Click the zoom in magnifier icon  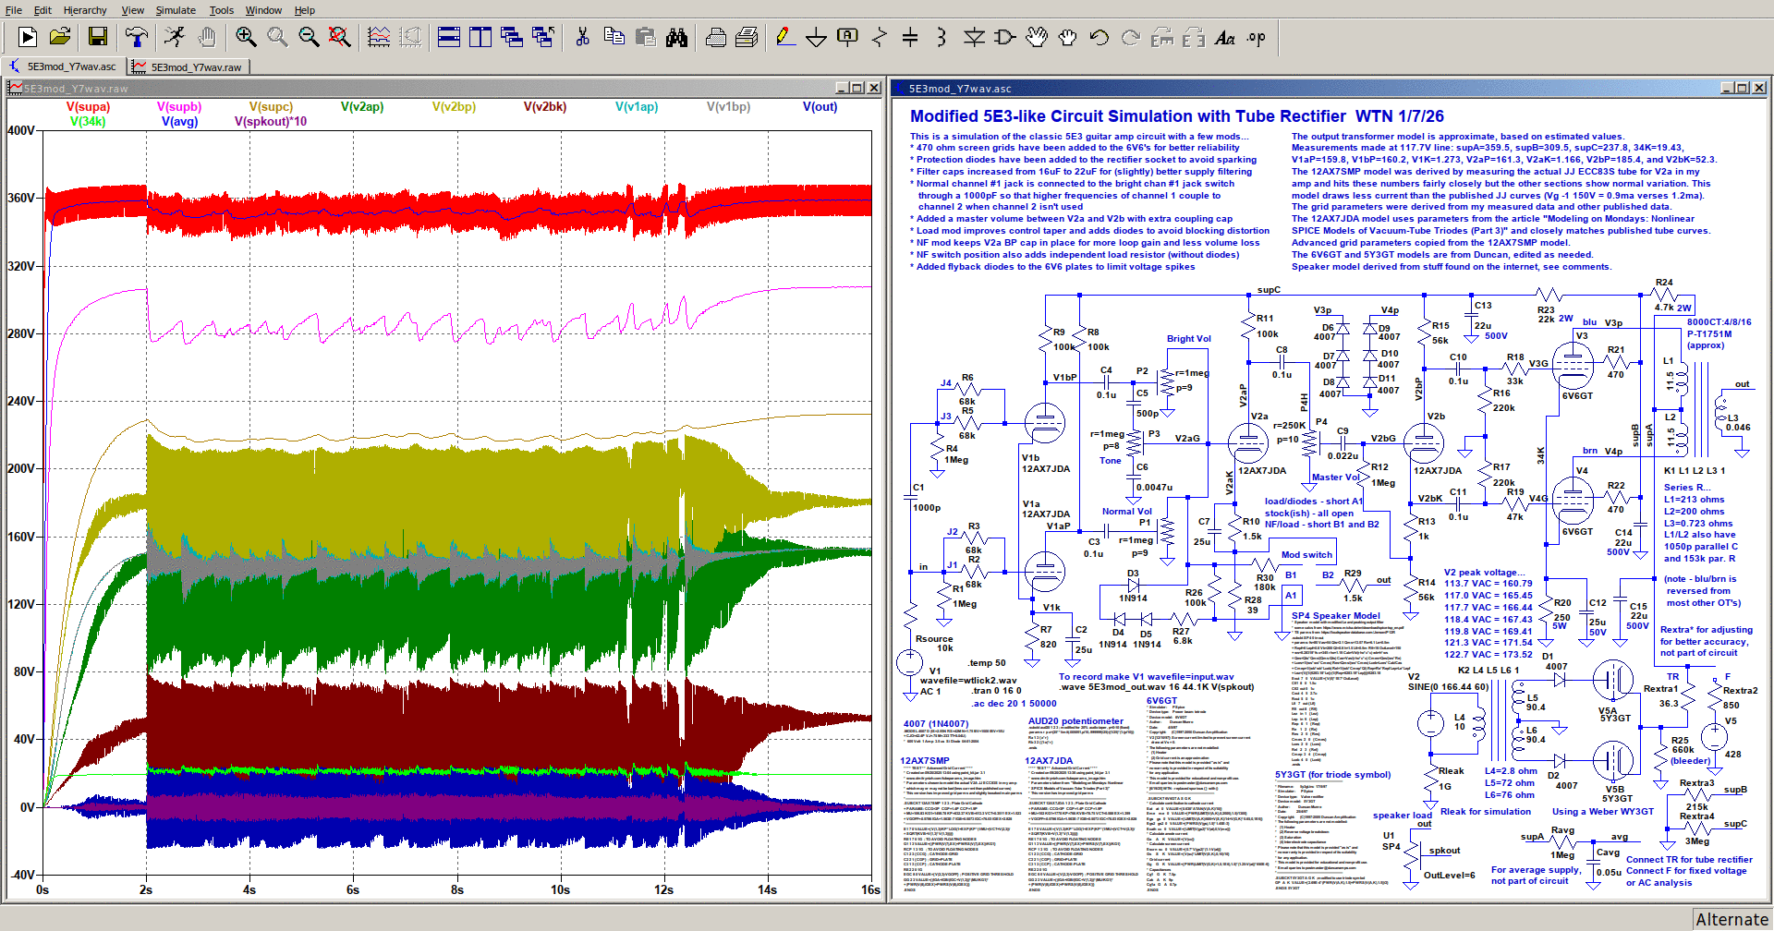coord(246,37)
